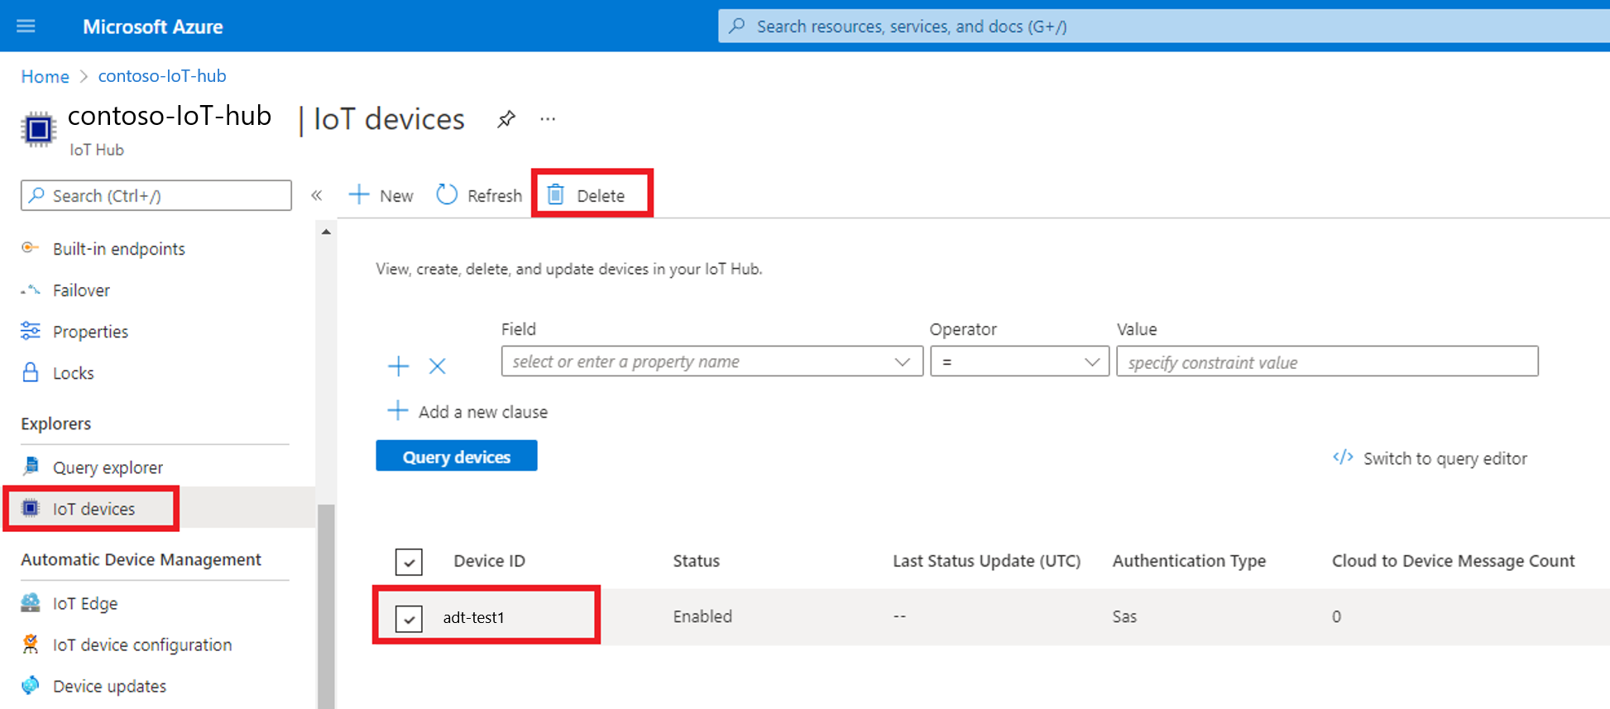
Task: Open the Azure portal hamburger menu
Action: coord(26,26)
